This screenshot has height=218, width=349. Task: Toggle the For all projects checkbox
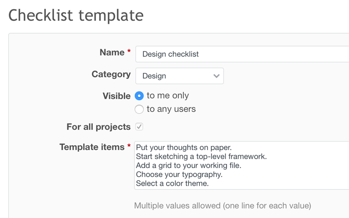(139, 127)
